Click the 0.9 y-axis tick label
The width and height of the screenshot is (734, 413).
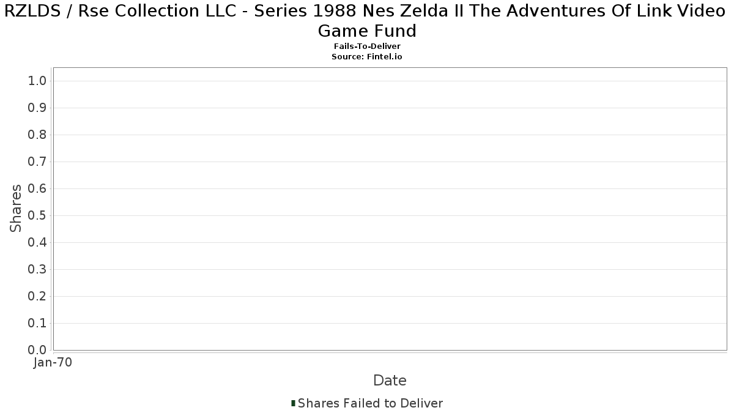(38, 108)
